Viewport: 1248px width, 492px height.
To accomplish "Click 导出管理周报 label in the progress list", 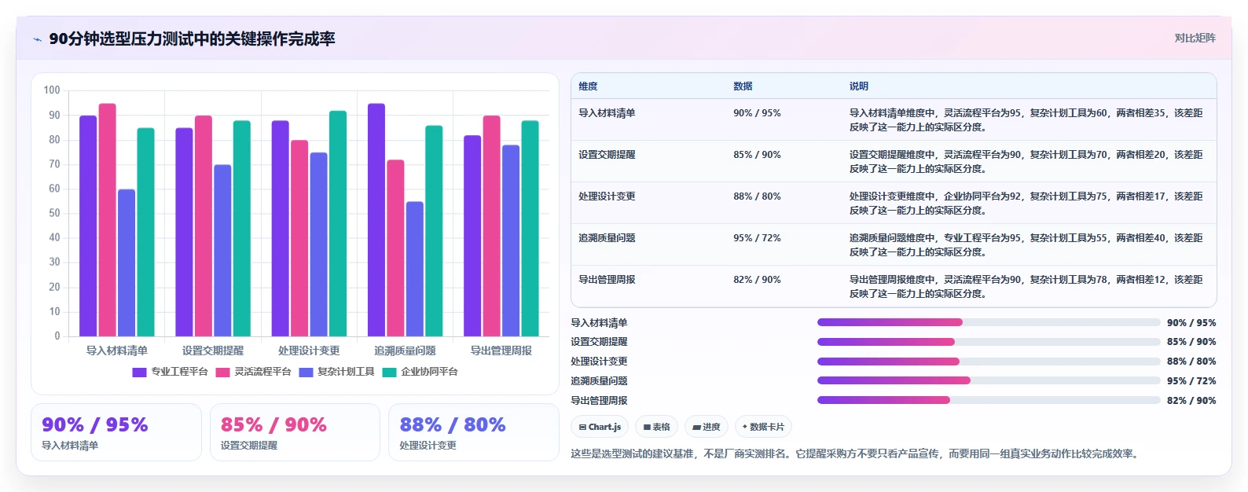I will (599, 401).
